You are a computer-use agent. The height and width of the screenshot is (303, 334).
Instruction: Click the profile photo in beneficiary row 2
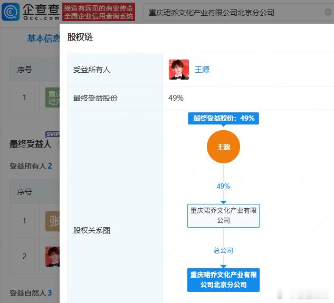[53, 257]
